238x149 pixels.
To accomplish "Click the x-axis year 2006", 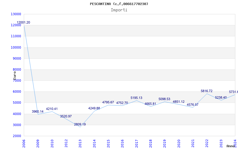I will 24,143.
